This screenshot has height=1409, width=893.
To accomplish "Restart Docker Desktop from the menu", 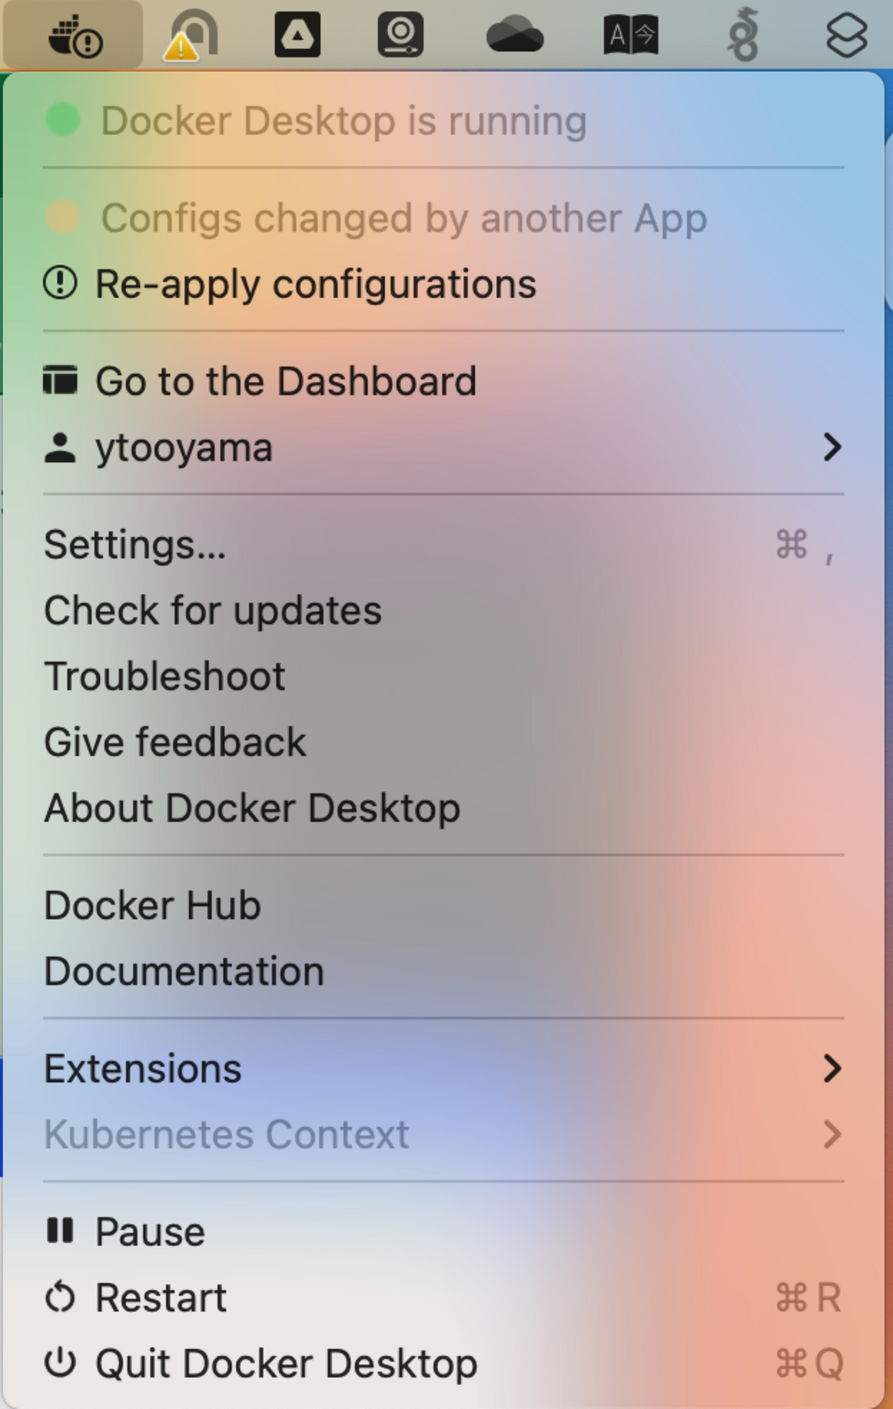I will [161, 1297].
